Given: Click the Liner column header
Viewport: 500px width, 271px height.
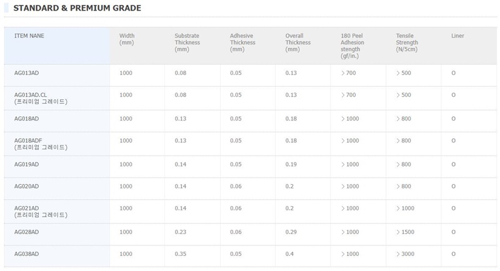Looking at the screenshot, I should pyautogui.click(x=457, y=36).
